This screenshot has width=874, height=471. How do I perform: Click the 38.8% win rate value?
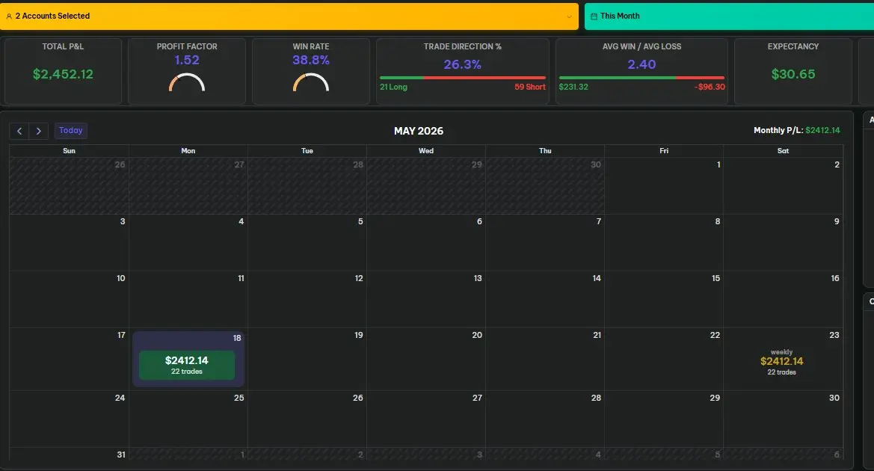(311, 61)
